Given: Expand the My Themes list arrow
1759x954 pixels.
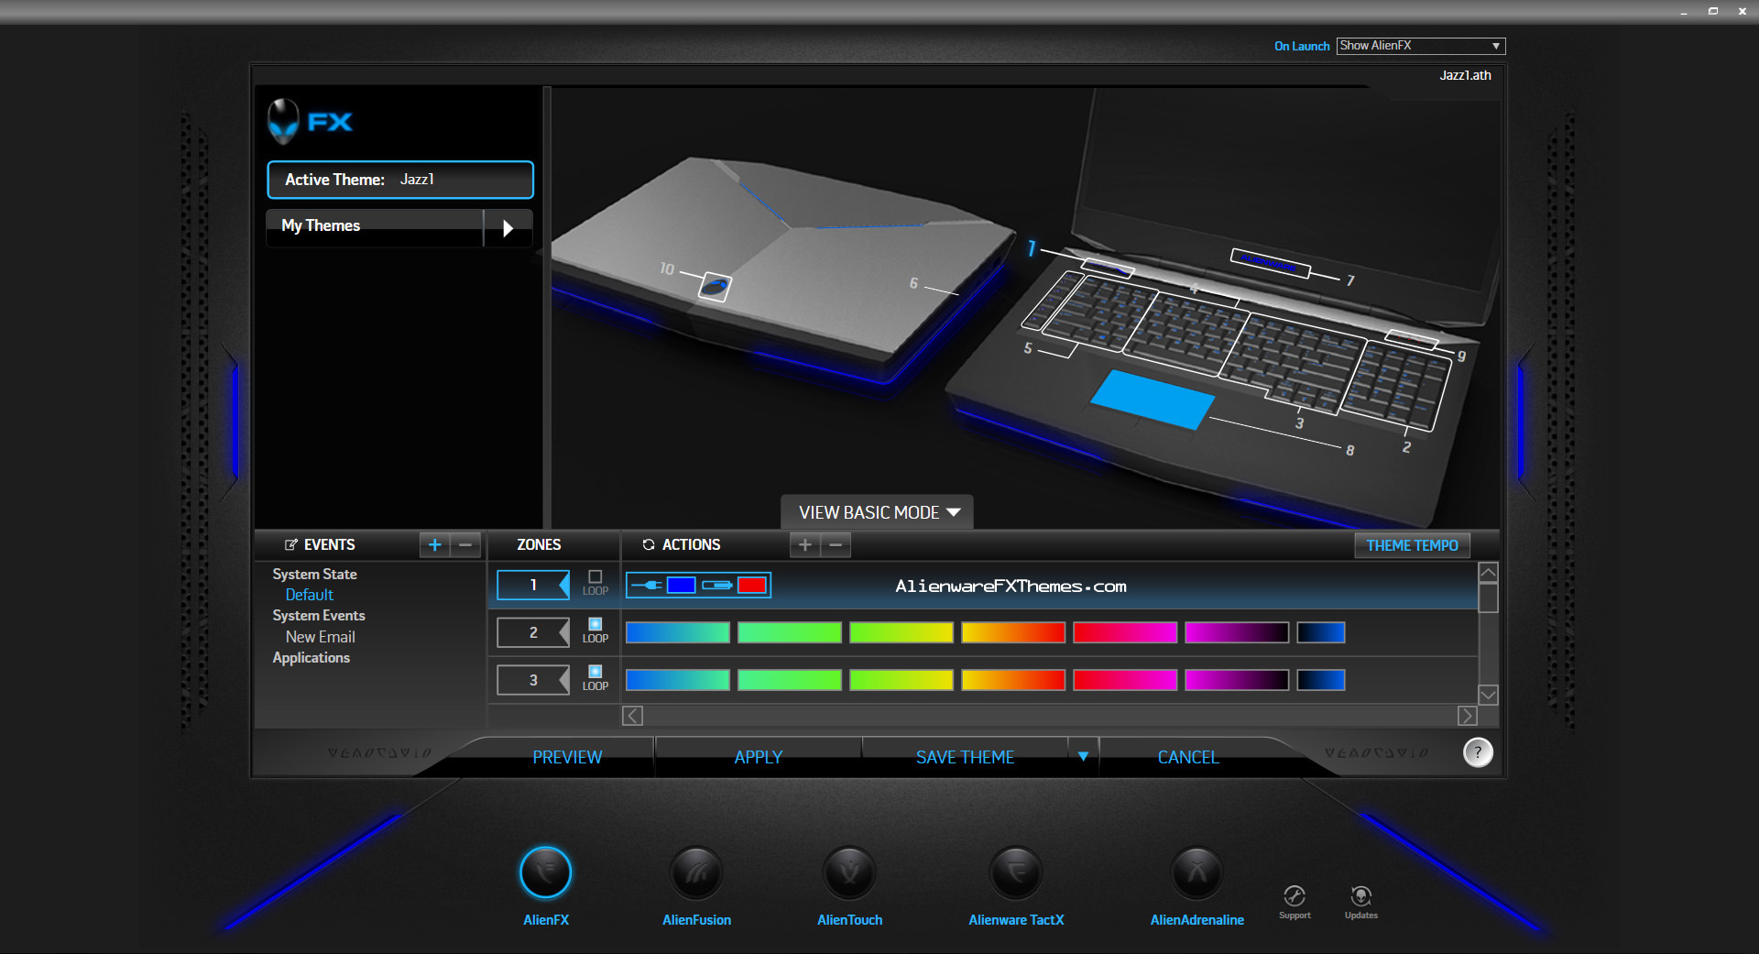Looking at the screenshot, I should point(508,228).
